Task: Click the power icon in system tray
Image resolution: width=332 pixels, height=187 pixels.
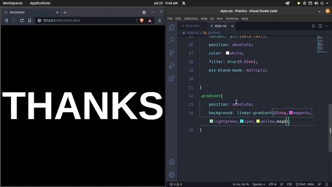Action: click(x=322, y=3)
